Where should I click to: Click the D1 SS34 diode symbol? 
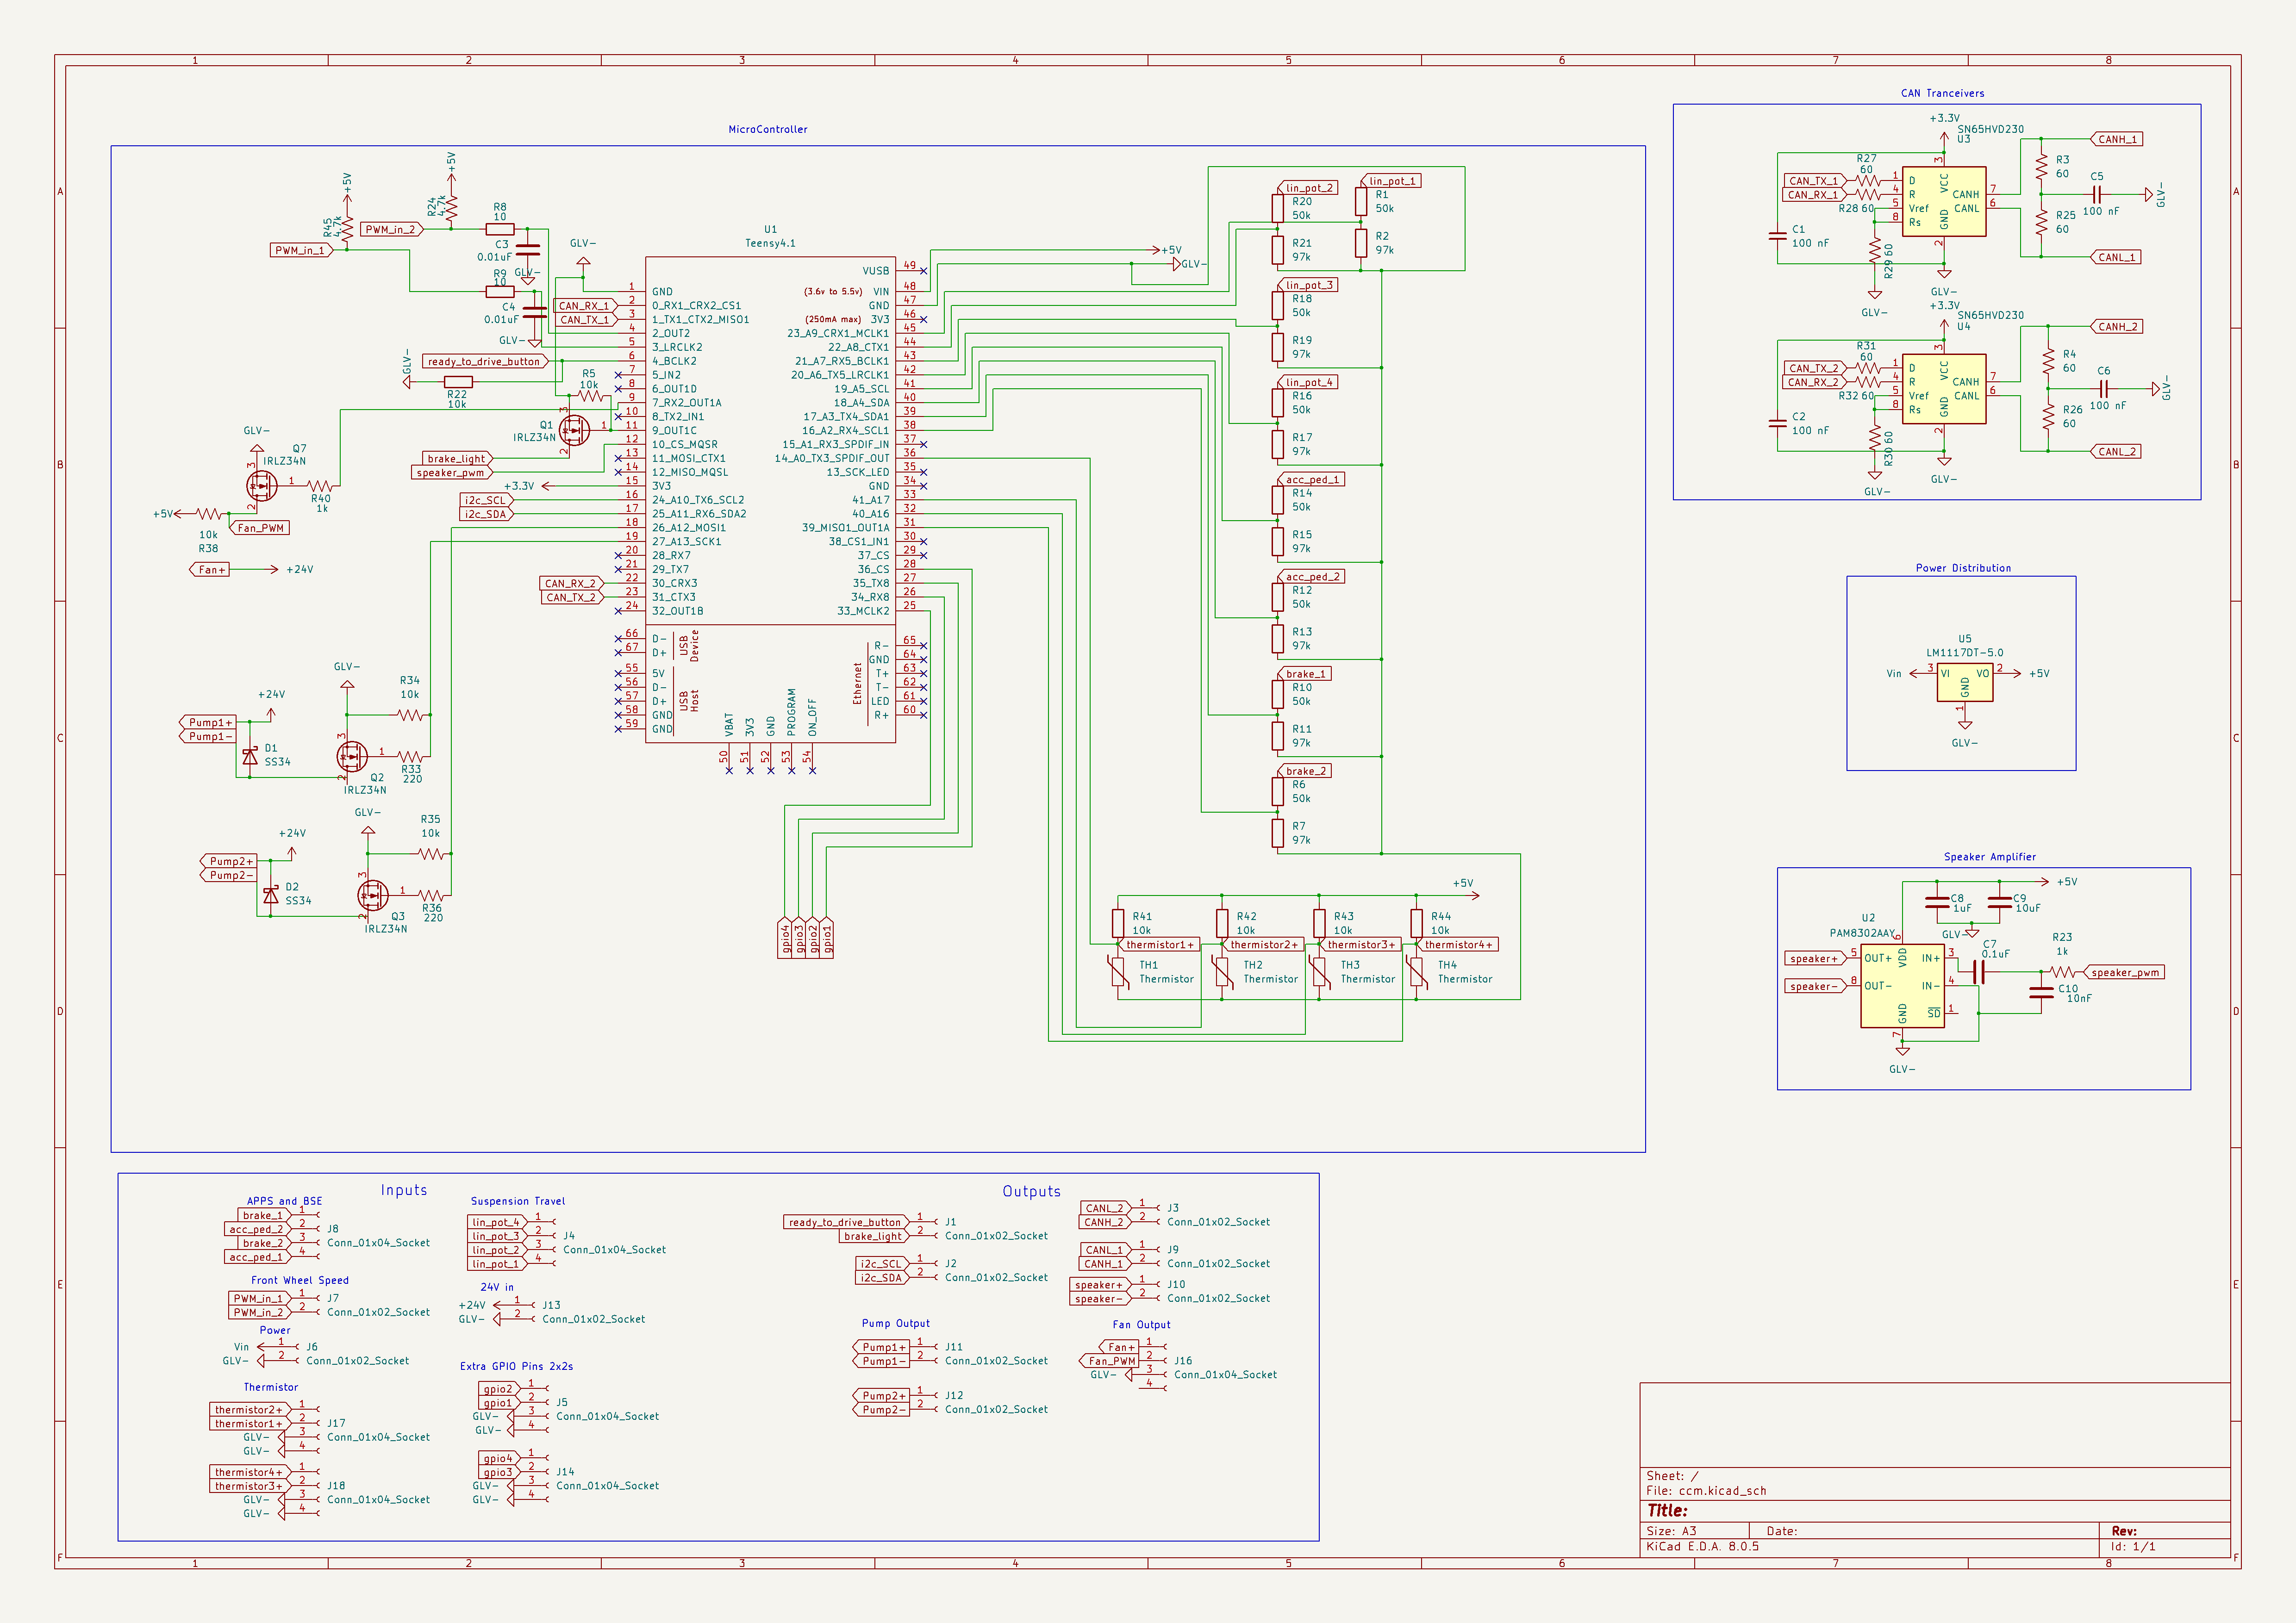pyautogui.click(x=250, y=756)
